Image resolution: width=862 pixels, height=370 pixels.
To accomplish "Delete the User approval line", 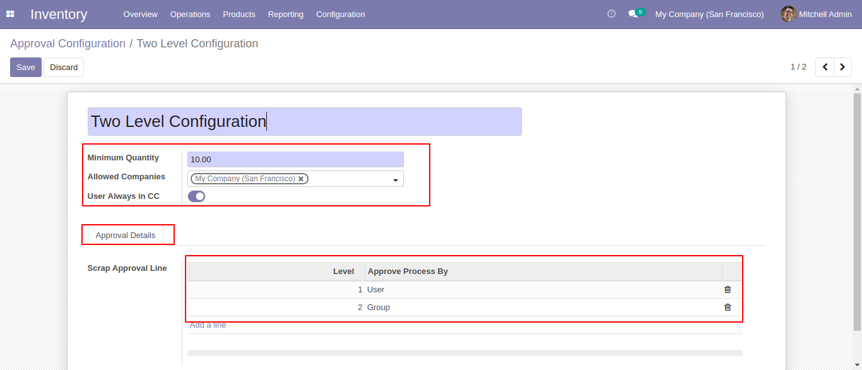I will pos(728,290).
